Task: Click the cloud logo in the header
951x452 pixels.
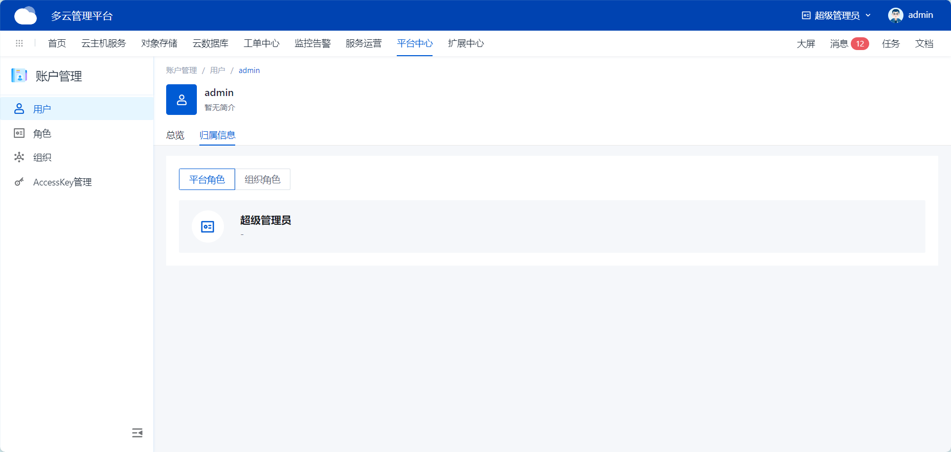Action: (26, 16)
